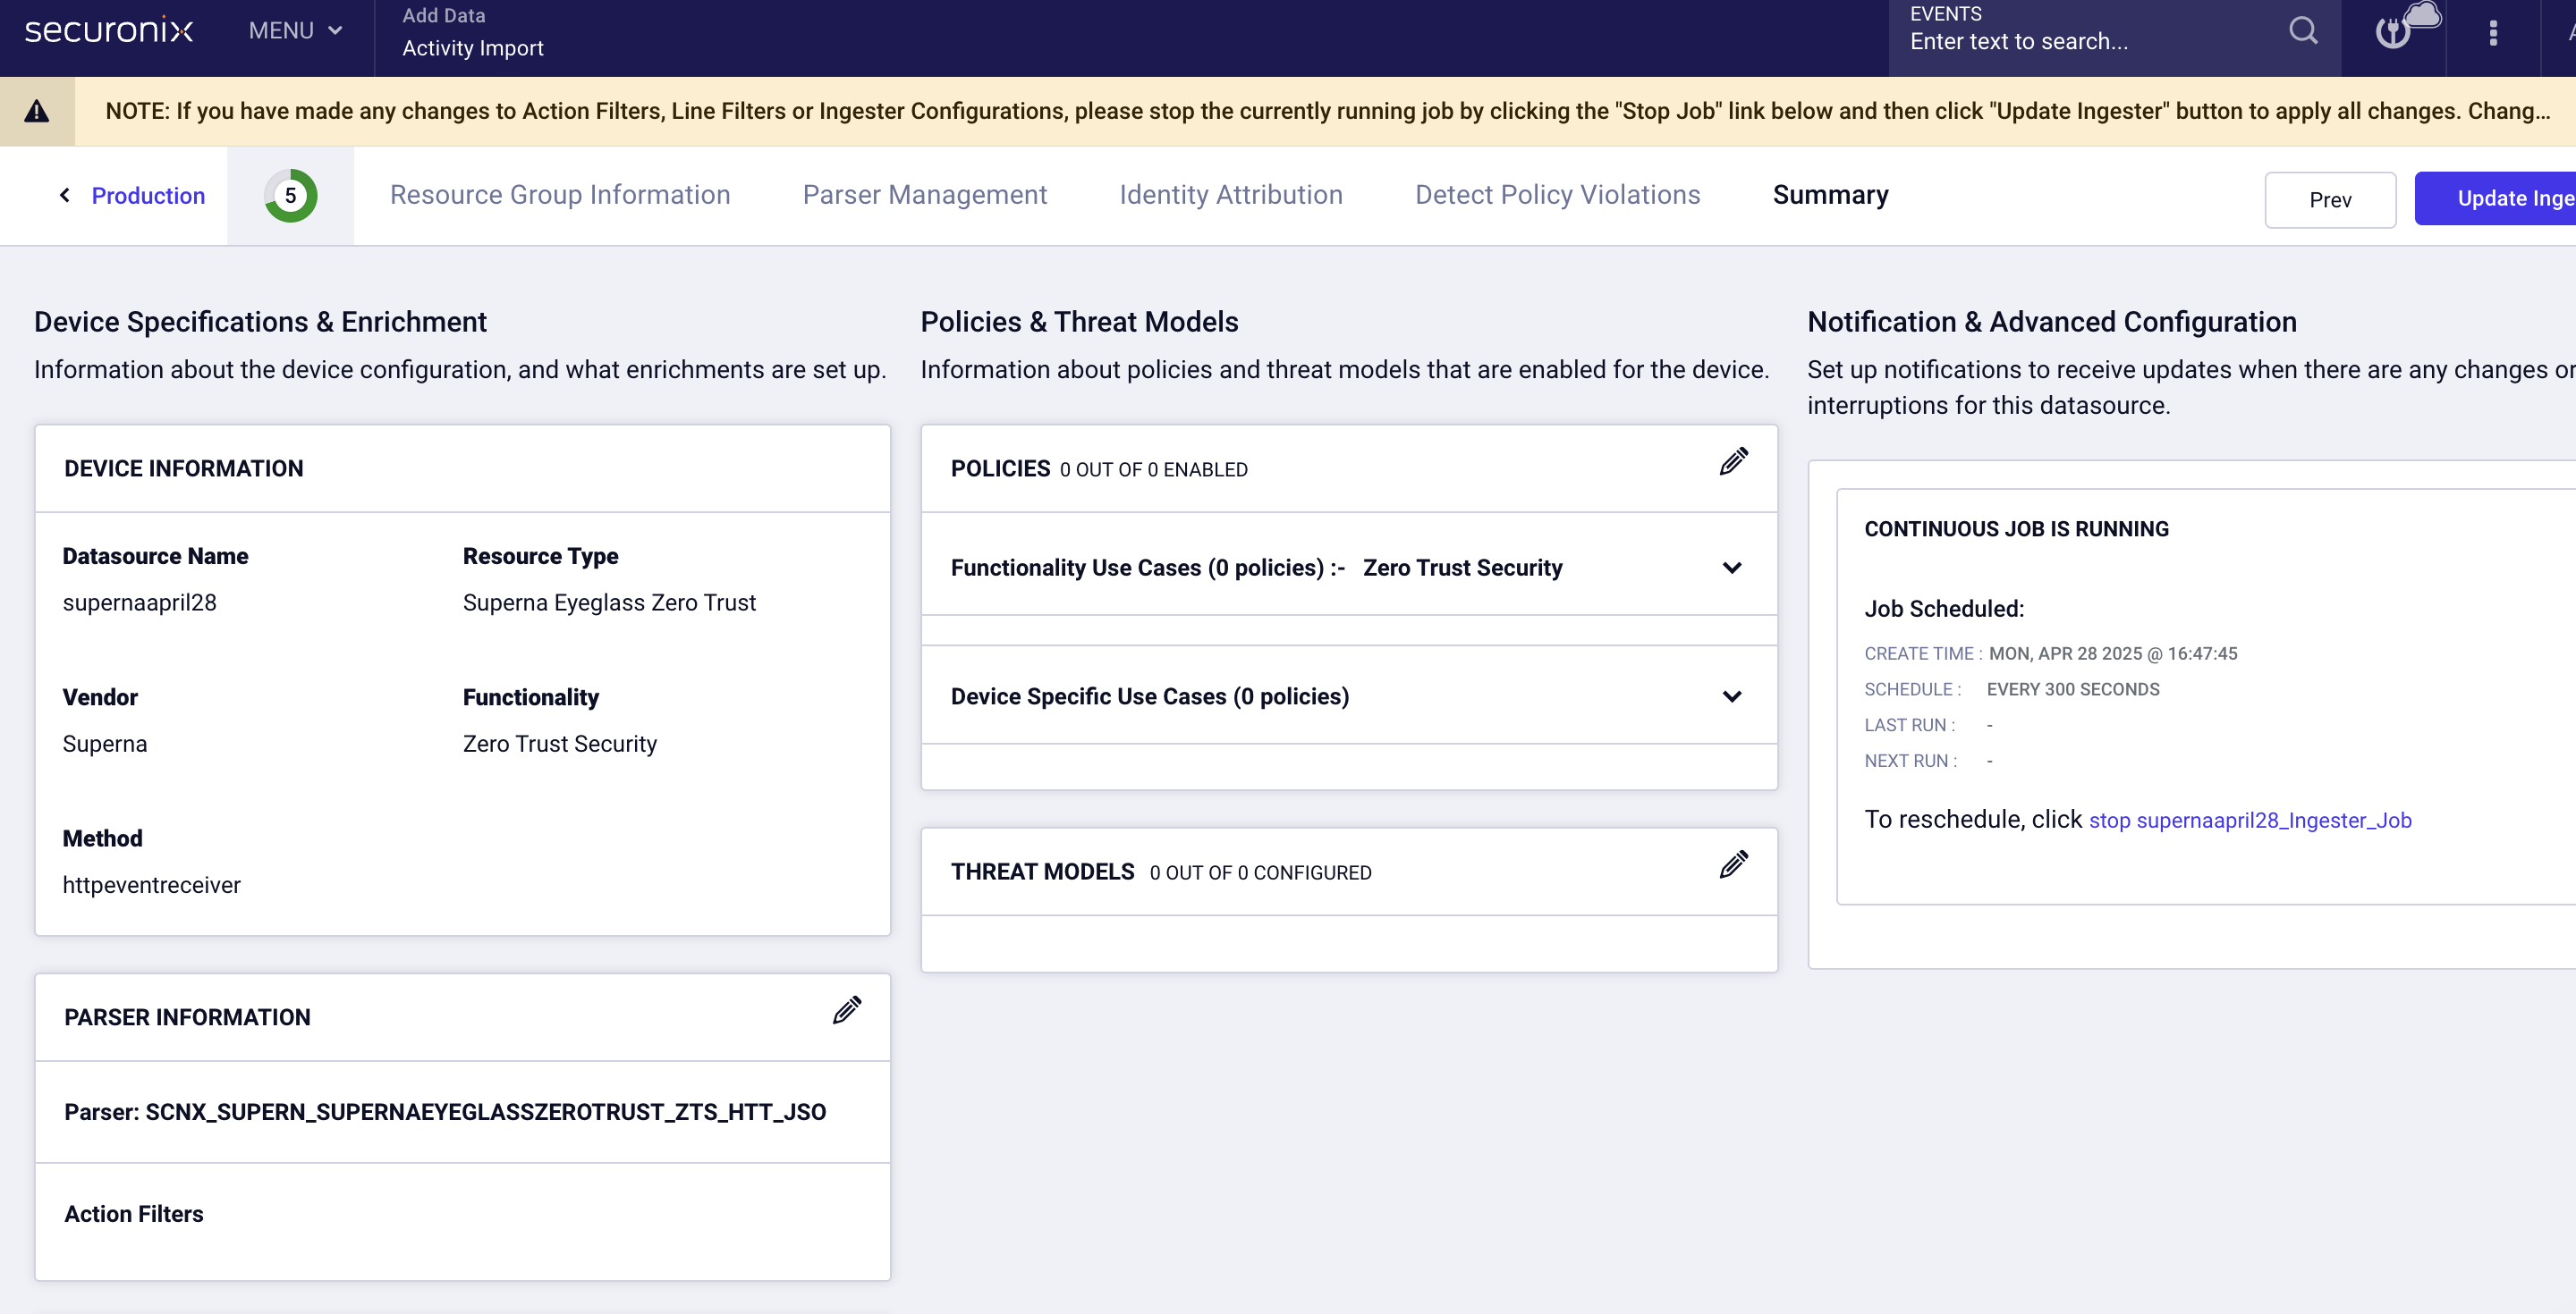Click the Update Ingester button
Image resolution: width=2576 pixels, height=1314 pixels.
(2496, 198)
